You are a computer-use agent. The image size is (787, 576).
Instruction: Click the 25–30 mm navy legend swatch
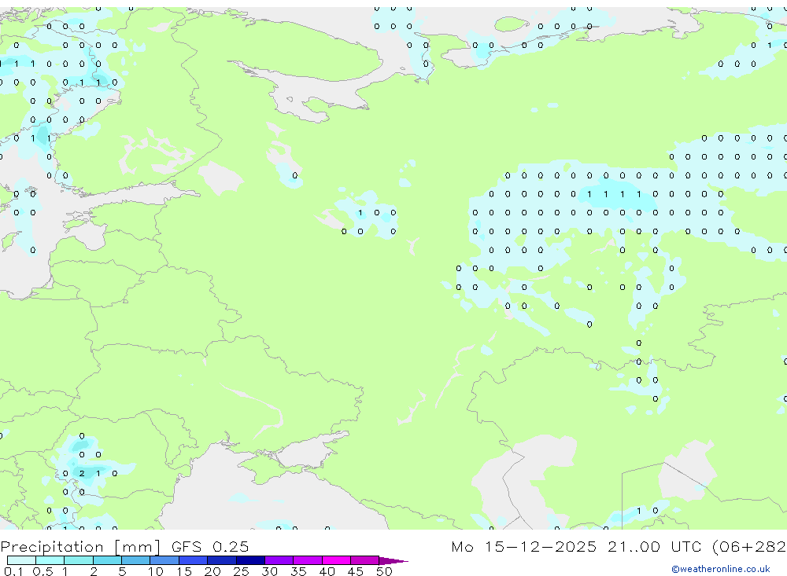[250, 560]
